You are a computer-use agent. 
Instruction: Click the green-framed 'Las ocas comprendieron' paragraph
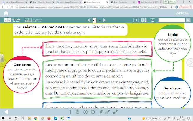97,79
